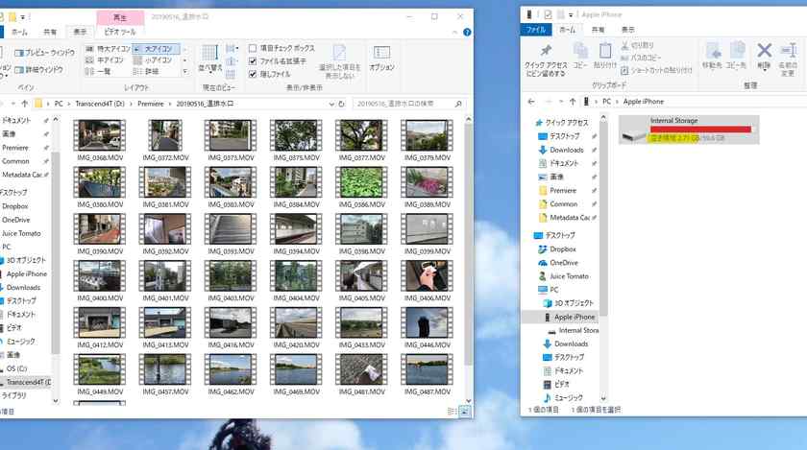Click Transcend4T in the breadcrumb path
807x450 pixels.
(x=100, y=104)
